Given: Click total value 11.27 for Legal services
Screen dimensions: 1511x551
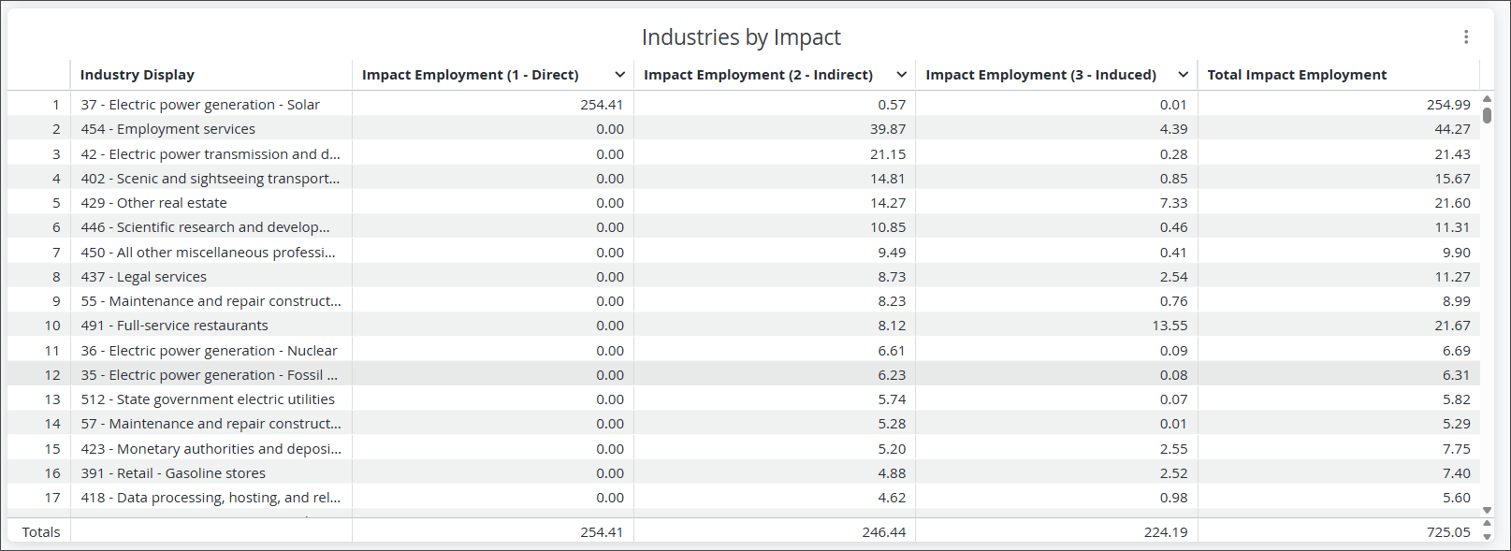Looking at the screenshot, I should click(x=1452, y=277).
